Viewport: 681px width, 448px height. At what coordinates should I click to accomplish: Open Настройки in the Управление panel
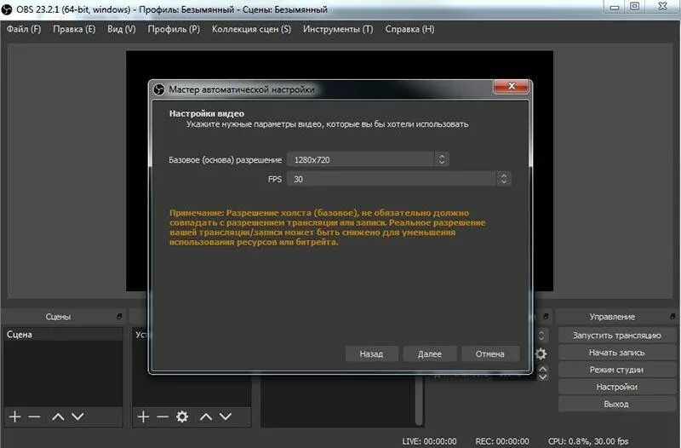click(x=616, y=387)
